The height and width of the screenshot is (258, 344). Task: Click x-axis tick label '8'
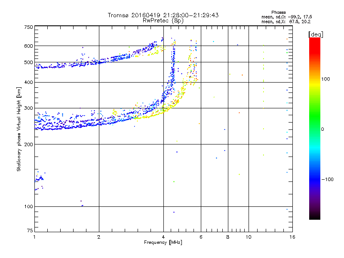pos(228,237)
